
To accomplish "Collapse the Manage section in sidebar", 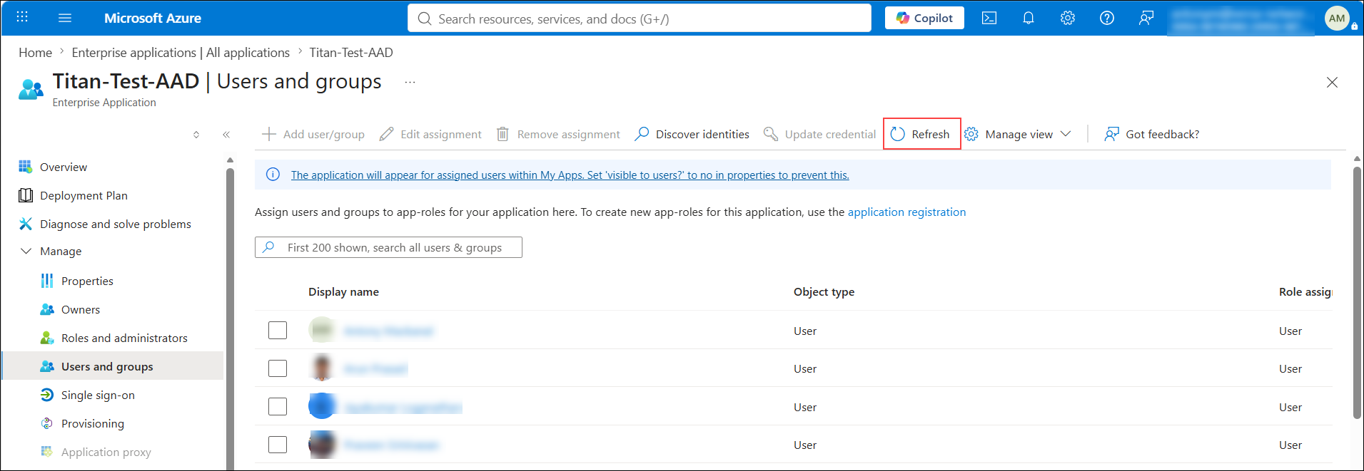I will click(26, 252).
